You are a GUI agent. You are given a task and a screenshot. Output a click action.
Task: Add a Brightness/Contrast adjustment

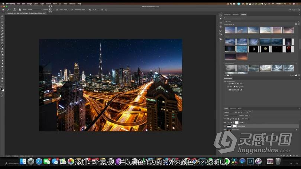(230, 84)
